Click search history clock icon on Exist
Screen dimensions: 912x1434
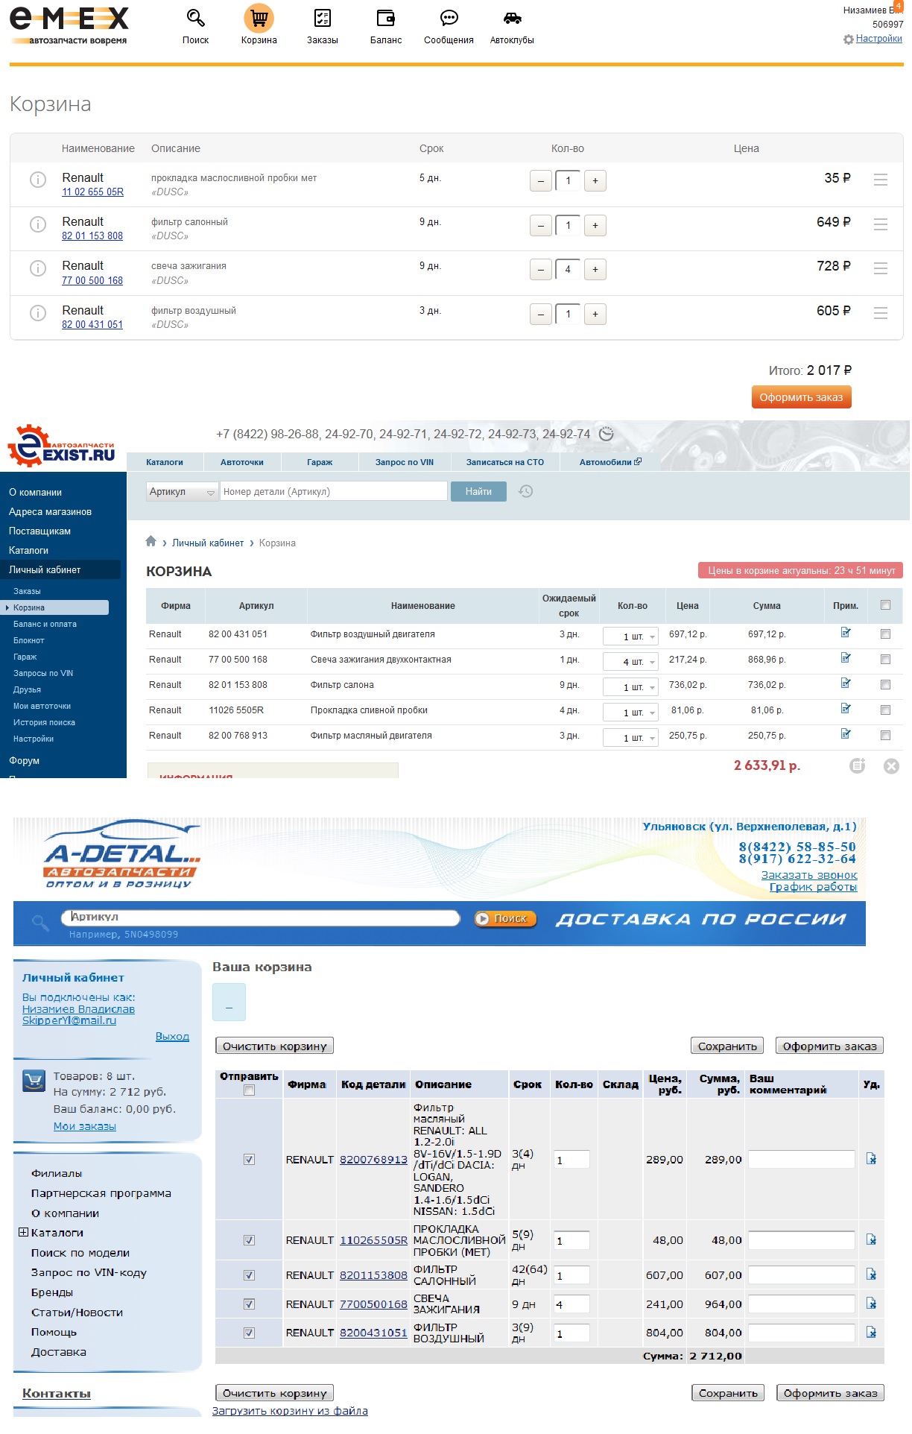coord(526,491)
